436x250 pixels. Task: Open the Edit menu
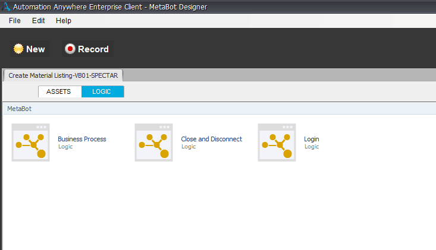pyautogui.click(x=39, y=21)
